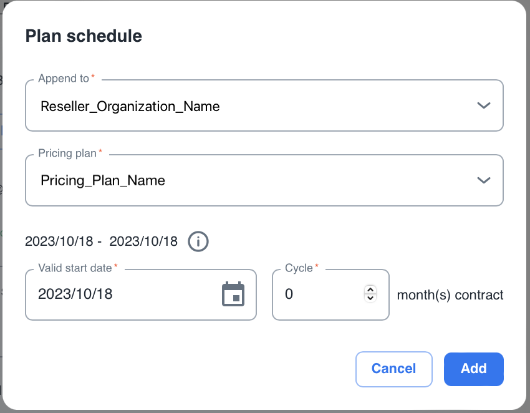Viewport: 530px width, 413px height.
Task: Click the info icon beside date range
Action: point(198,241)
